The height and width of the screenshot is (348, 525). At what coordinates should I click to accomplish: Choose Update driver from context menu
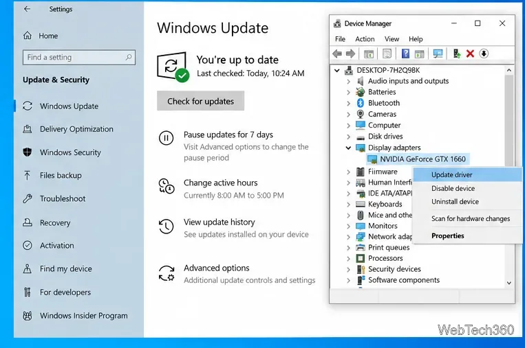tap(467, 174)
